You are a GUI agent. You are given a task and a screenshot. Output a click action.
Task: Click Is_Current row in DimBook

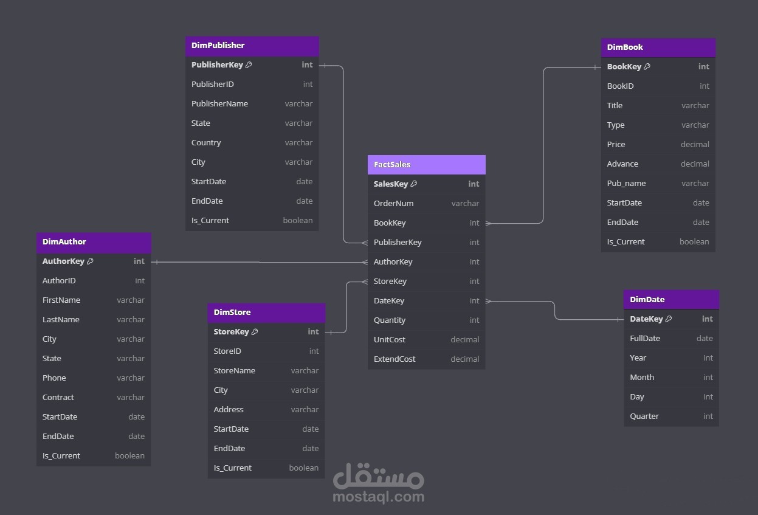pos(658,242)
